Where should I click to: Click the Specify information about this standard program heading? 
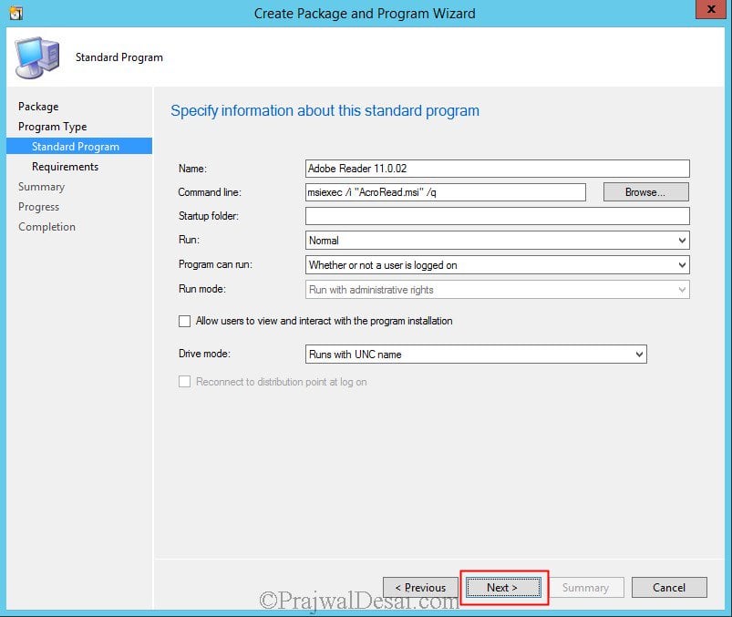(x=325, y=111)
